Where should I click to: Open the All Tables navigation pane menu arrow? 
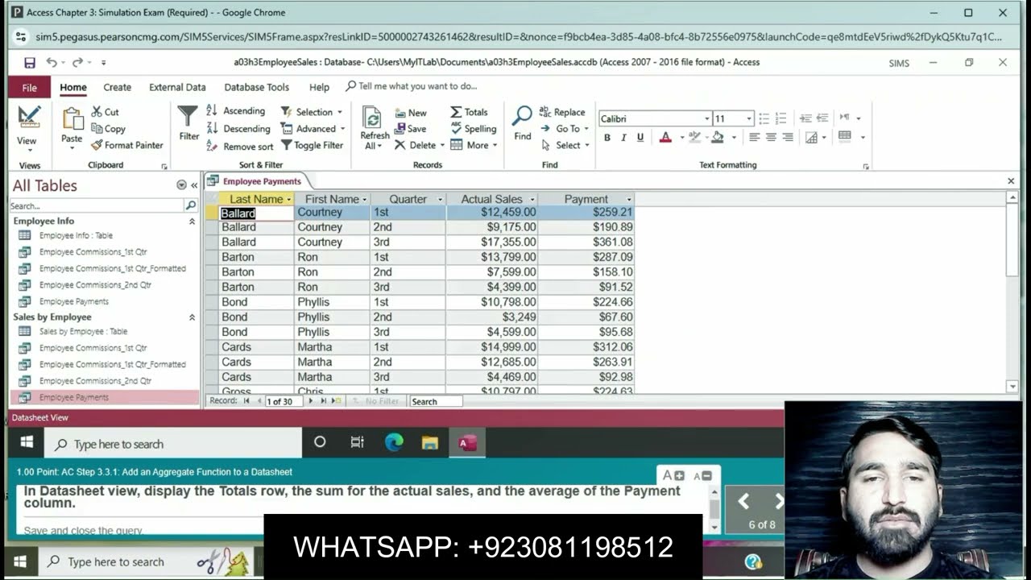[x=181, y=185]
